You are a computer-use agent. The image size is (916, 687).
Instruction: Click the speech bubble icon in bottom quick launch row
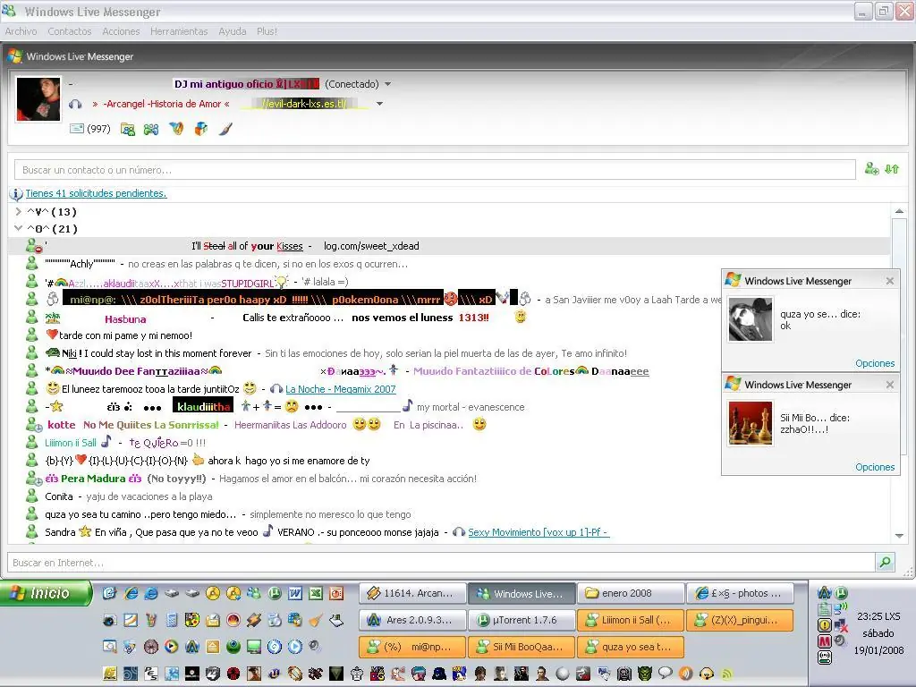coord(665,674)
